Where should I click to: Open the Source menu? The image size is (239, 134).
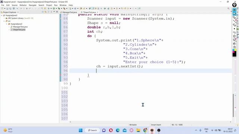coord(15,5)
